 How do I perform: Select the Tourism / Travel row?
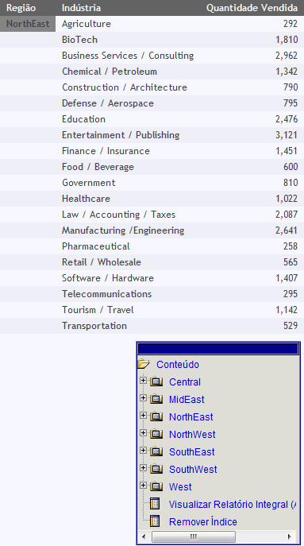98,310
